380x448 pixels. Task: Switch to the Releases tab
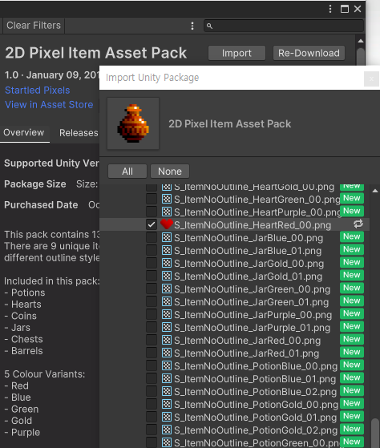tap(79, 133)
